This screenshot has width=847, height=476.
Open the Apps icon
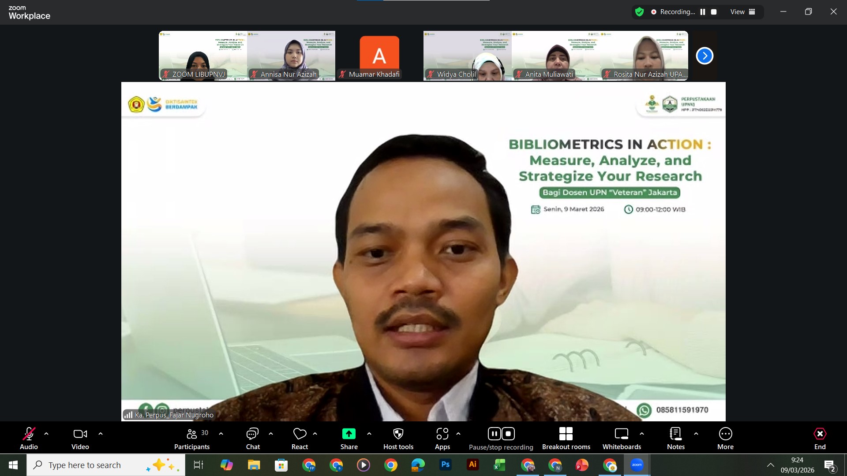tap(442, 434)
